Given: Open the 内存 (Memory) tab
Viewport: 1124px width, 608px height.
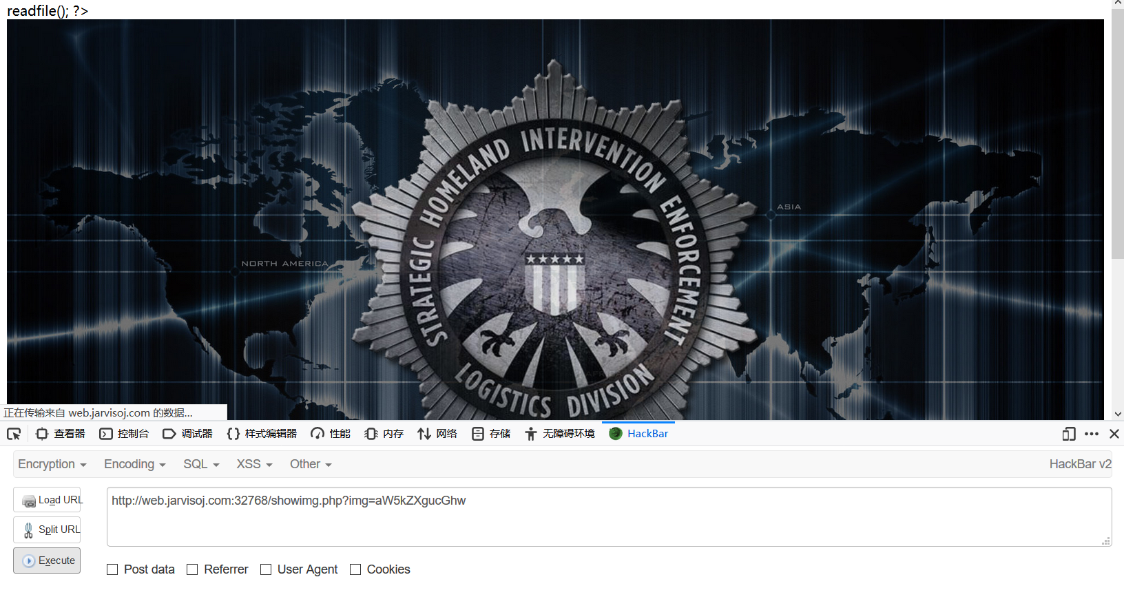Looking at the screenshot, I should (x=384, y=434).
